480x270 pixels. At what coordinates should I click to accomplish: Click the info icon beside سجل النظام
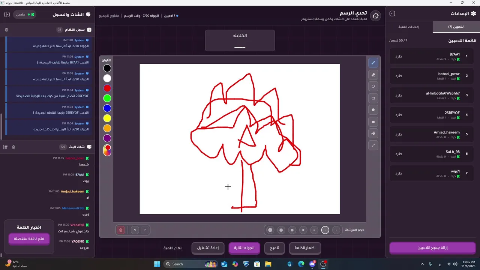click(89, 30)
